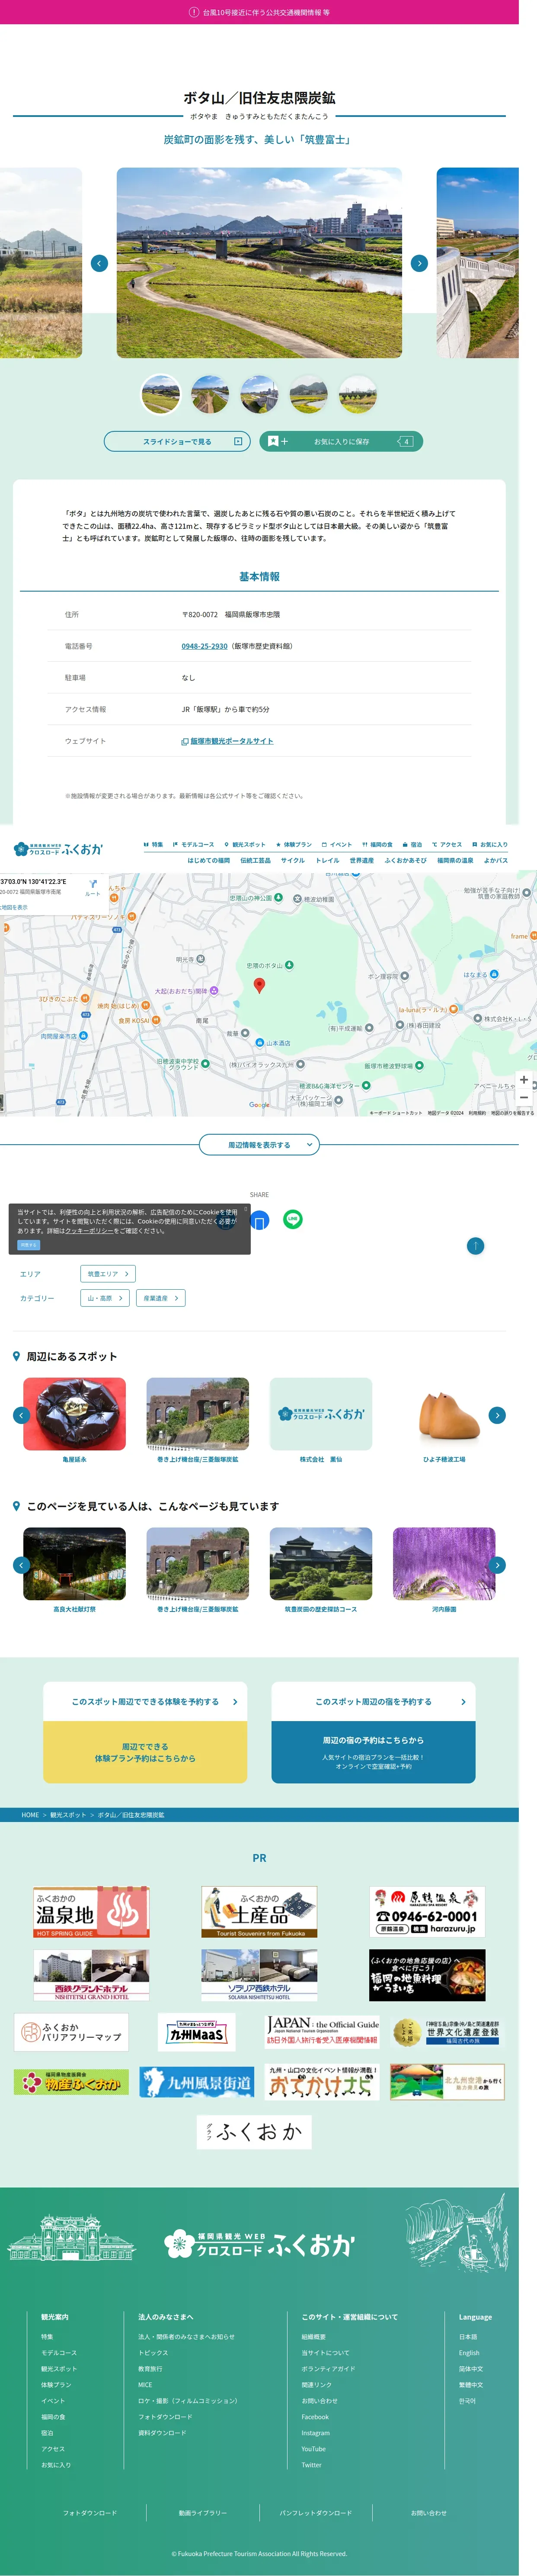Open 福岡の食 navigation item
The width and height of the screenshot is (537, 2576).
click(x=377, y=844)
